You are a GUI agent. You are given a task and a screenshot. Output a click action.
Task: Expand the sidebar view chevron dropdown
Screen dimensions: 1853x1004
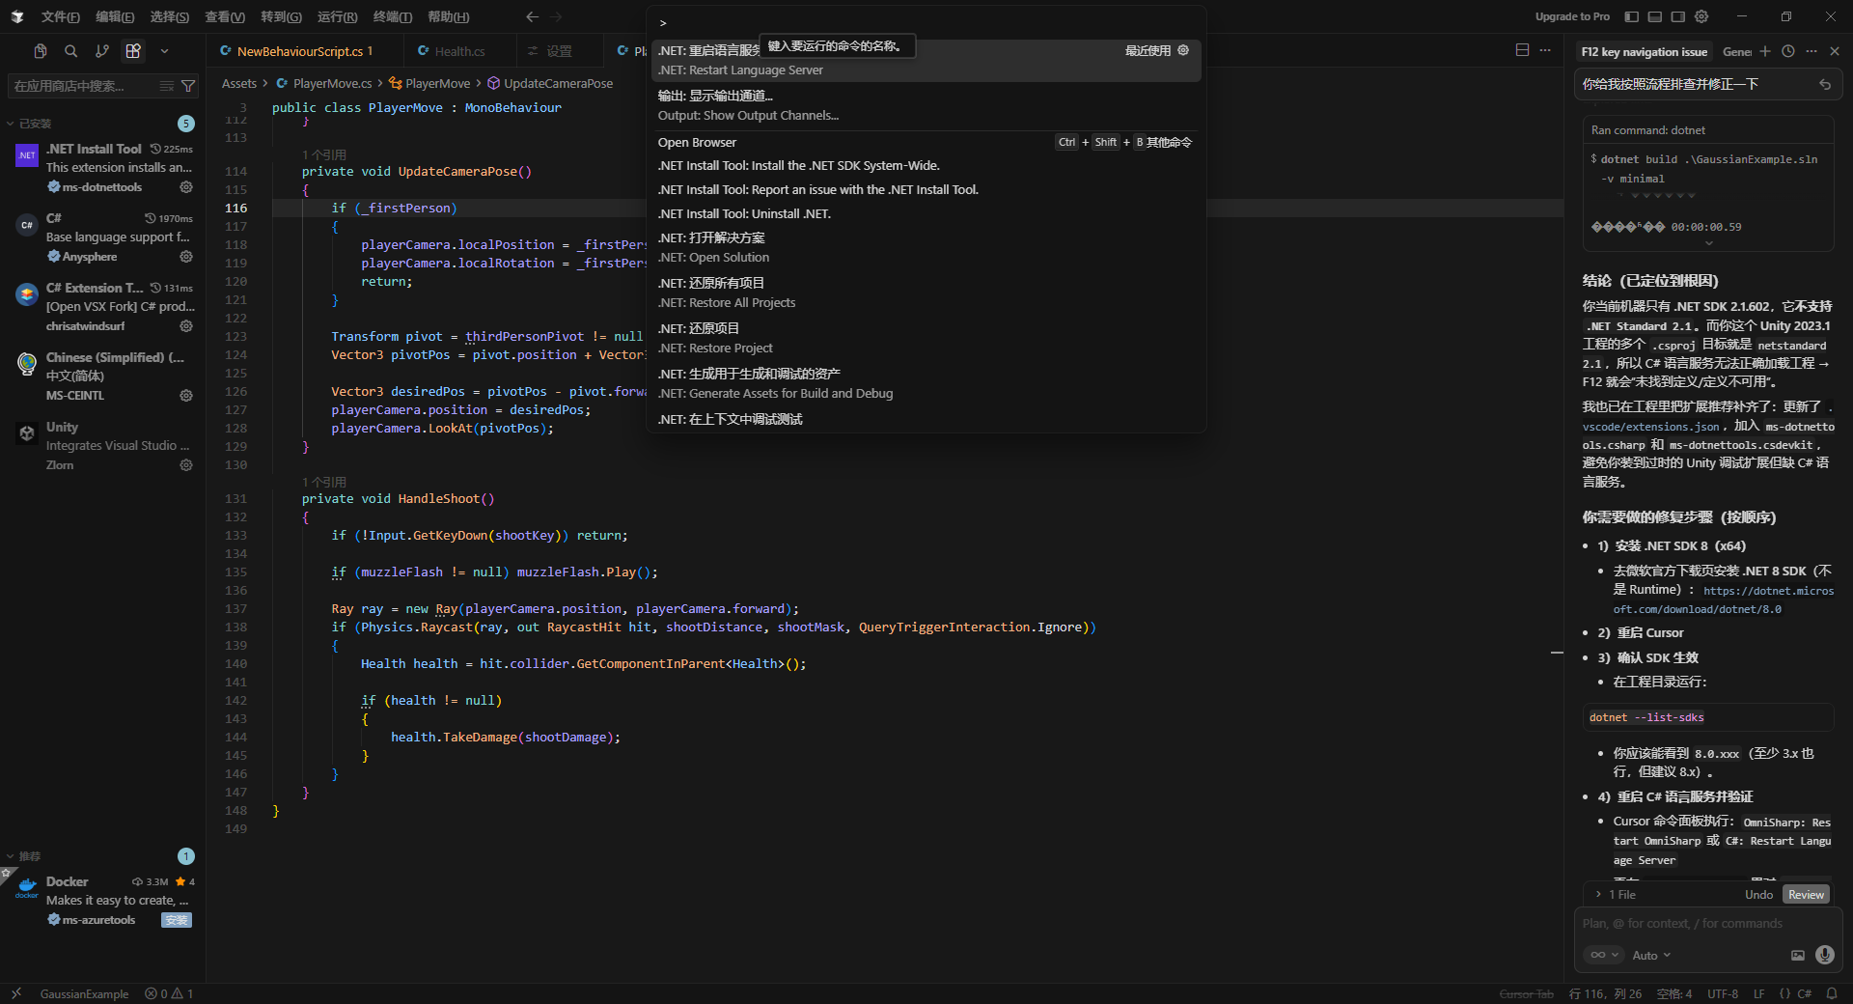164,51
